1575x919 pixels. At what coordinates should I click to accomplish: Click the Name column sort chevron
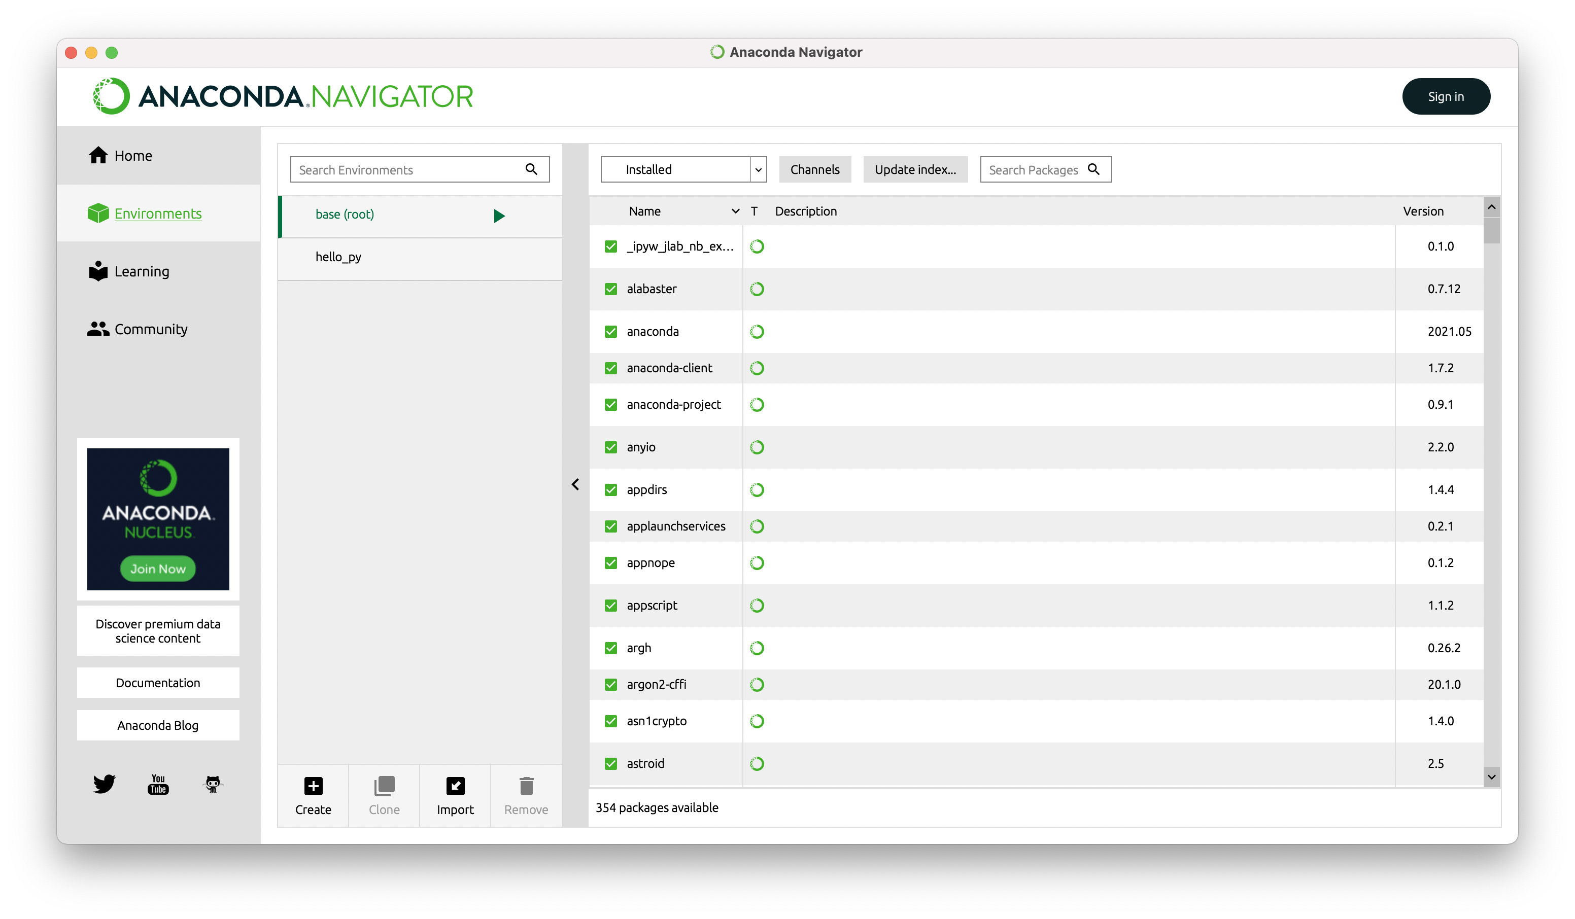[x=736, y=211]
